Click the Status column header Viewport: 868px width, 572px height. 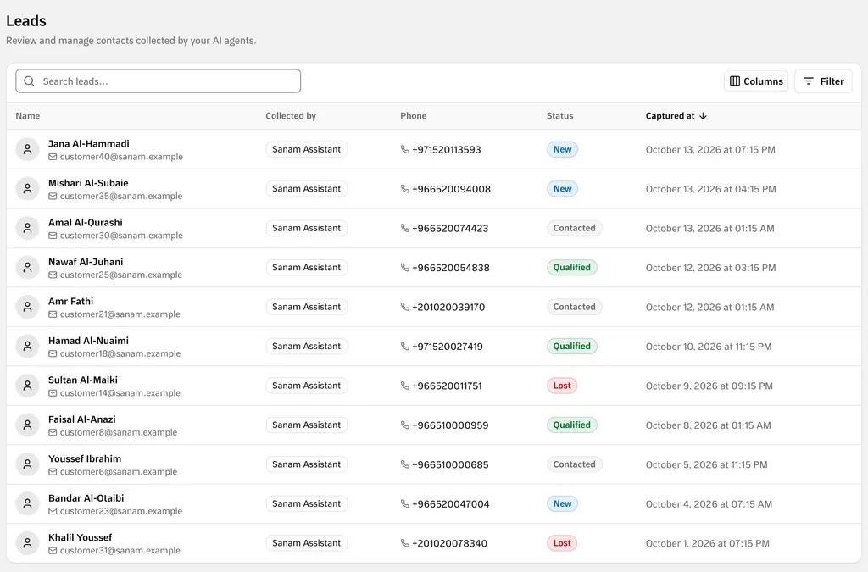pyautogui.click(x=559, y=116)
